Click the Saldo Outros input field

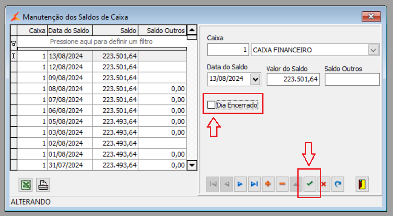[x=352, y=79]
